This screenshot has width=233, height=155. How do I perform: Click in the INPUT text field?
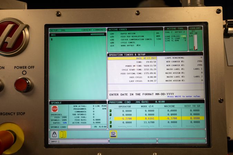tap(79, 142)
